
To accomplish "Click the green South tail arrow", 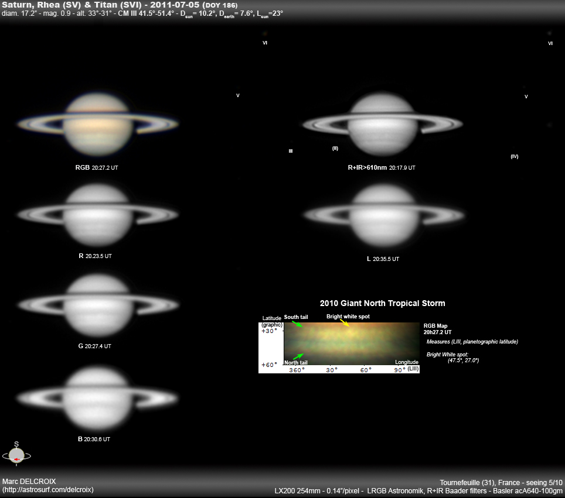I will pyautogui.click(x=297, y=324).
